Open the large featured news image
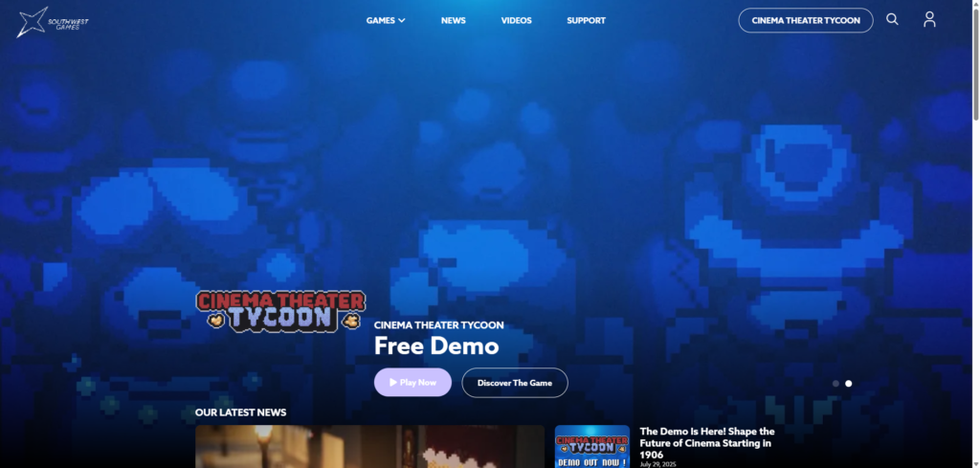980x468 pixels. pos(369,447)
